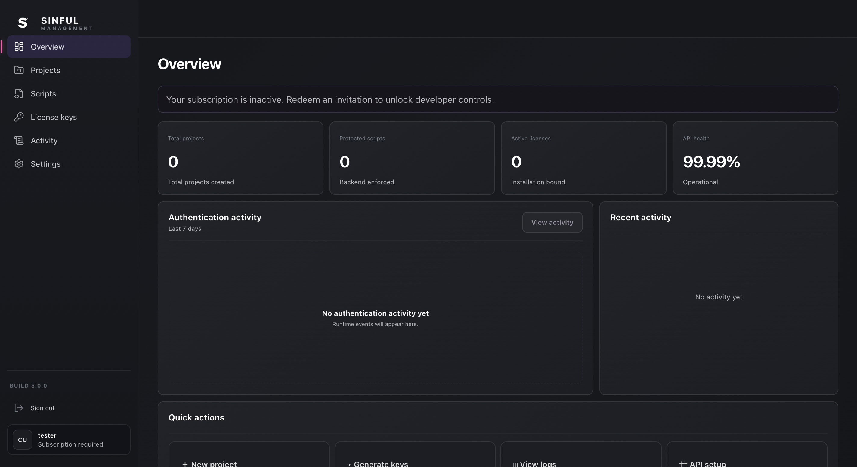Click the Operational status text

[x=700, y=182]
